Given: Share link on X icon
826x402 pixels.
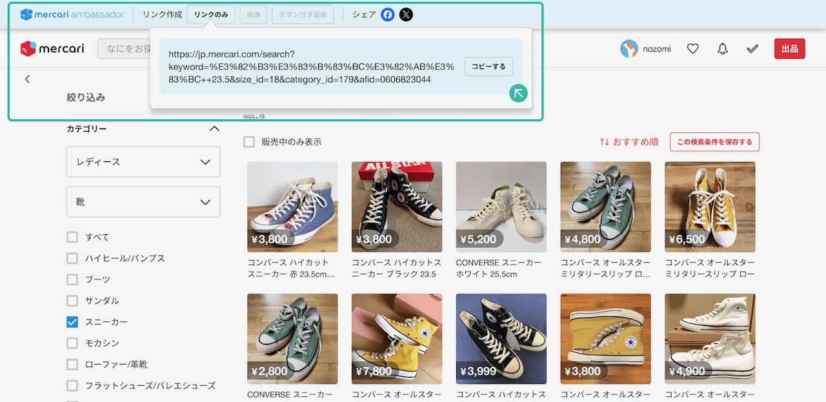Looking at the screenshot, I should pyautogui.click(x=406, y=14).
